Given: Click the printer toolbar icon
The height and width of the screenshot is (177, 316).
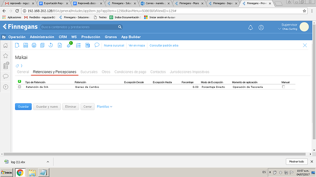Looking at the screenshot, I should [x=34, y=45].
